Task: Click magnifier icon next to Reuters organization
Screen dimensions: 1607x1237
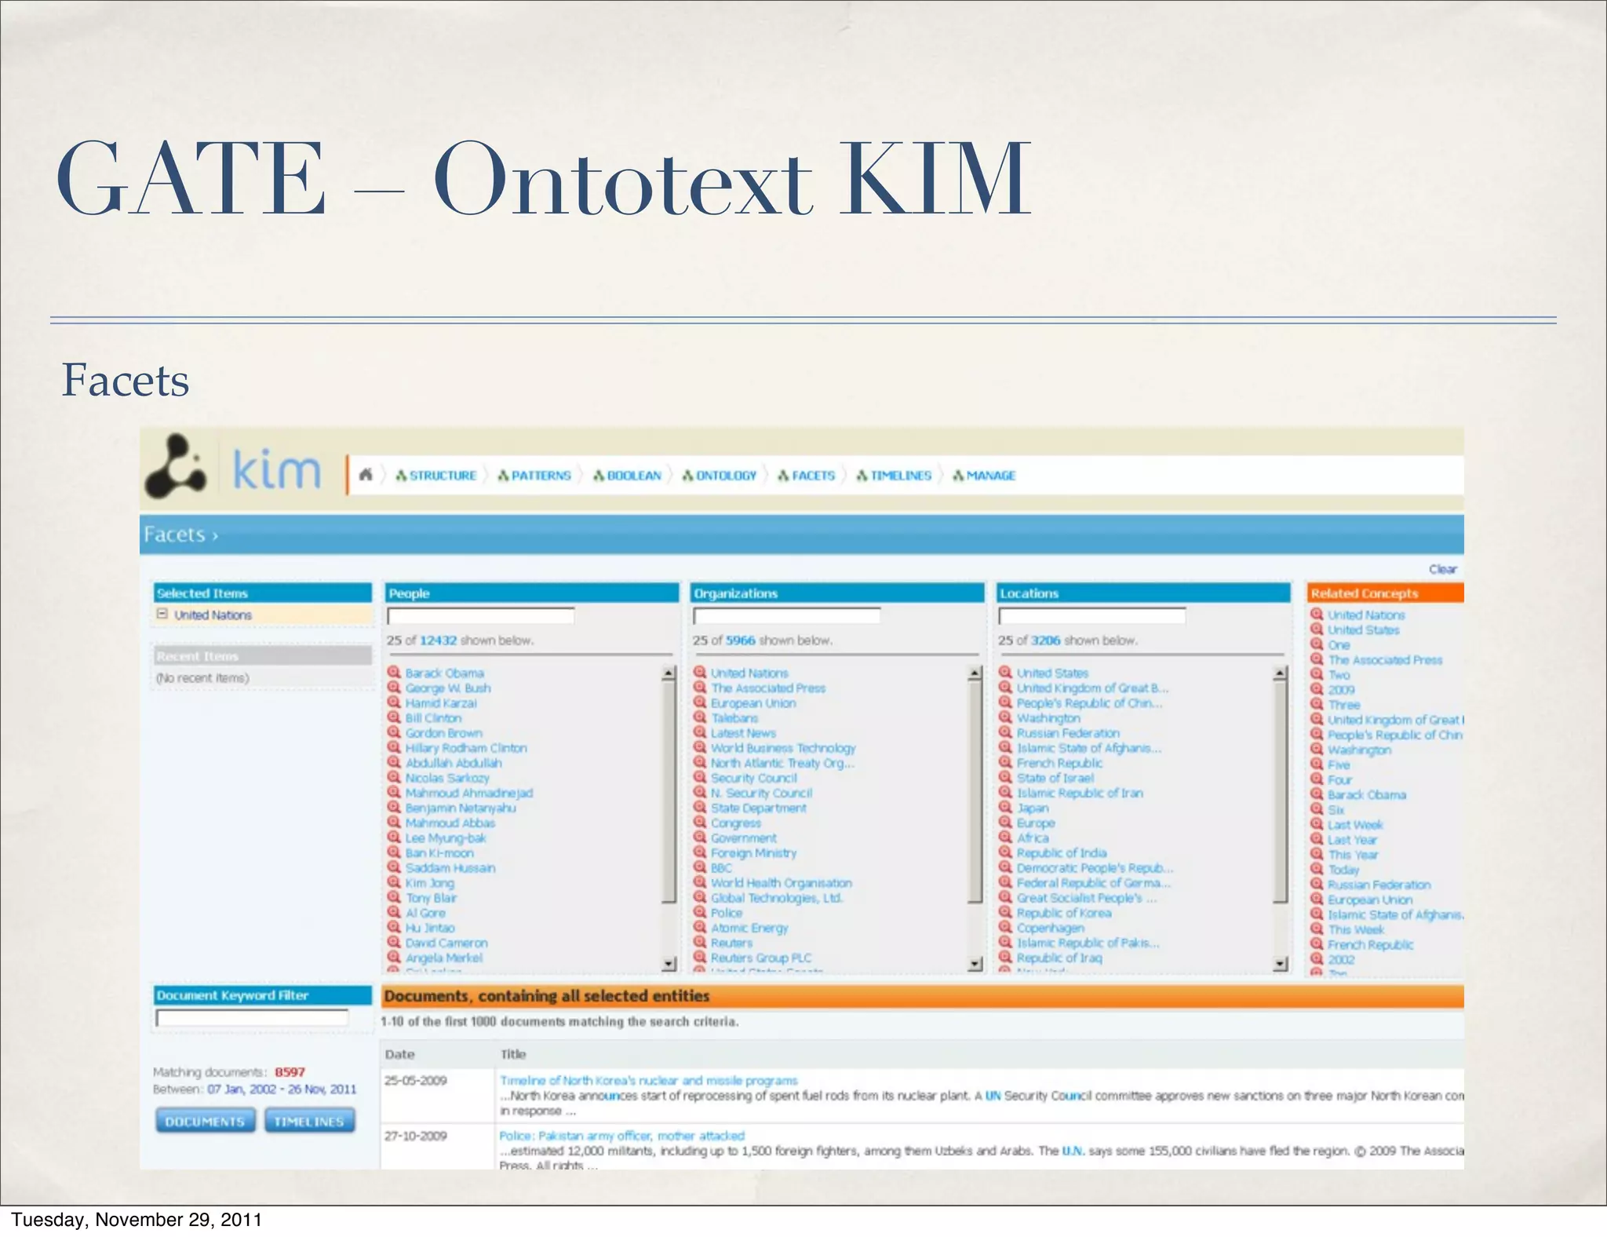Action: pyautogui.click(x=700, y=942)
